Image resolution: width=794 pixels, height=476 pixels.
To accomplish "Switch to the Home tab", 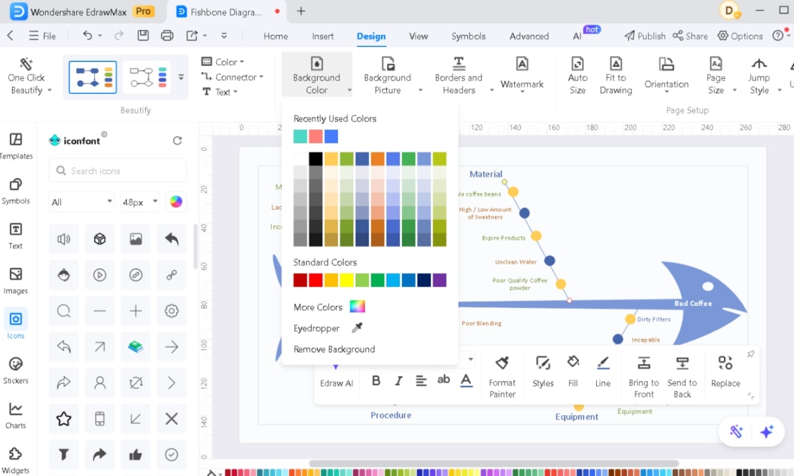I will pos(276,36).
